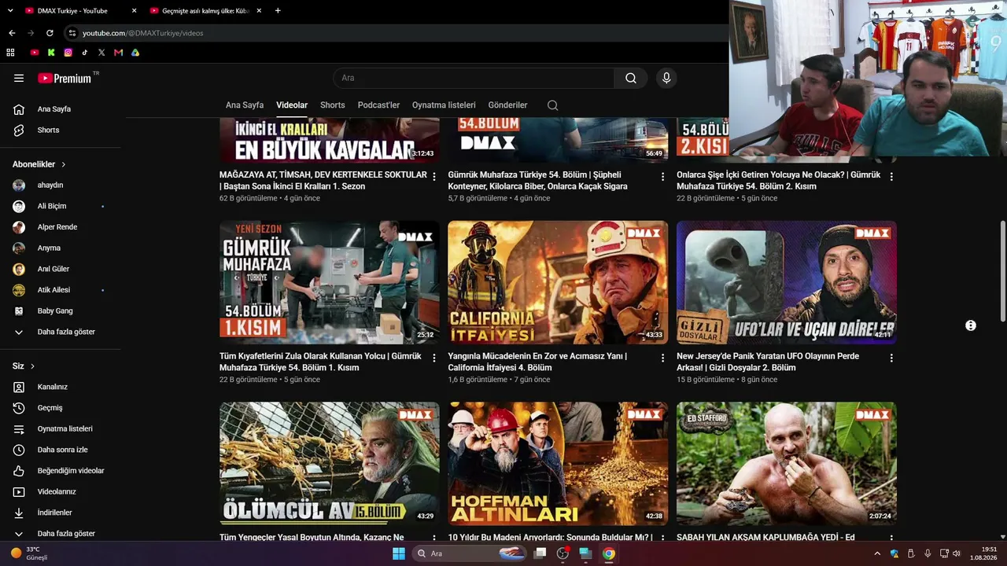Image resolution: width=1007 pixels, height=566 pixels.
Task: Open Daha sonra izle list
Action: click(61, 450)
